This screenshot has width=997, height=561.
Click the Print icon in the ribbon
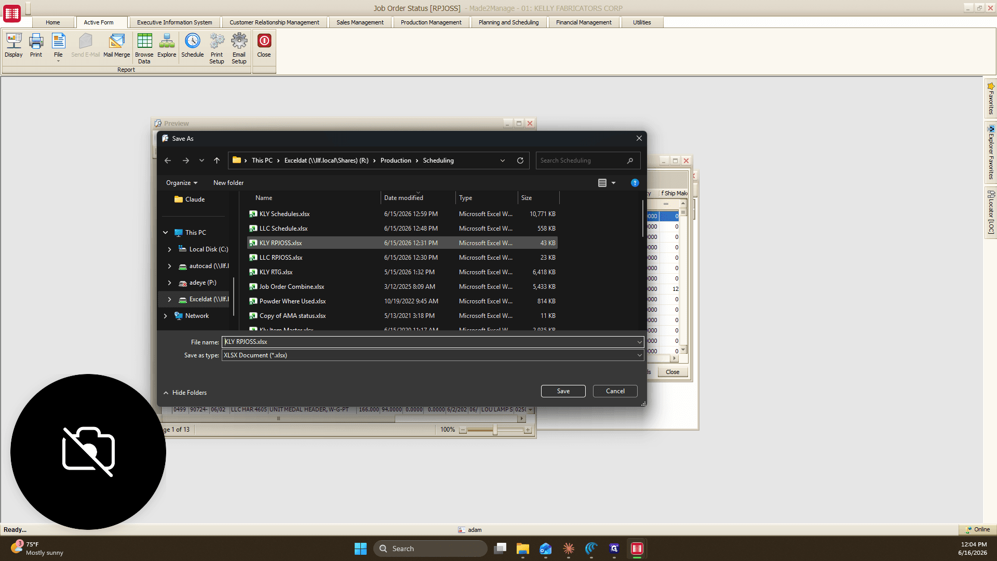(36, 45)
